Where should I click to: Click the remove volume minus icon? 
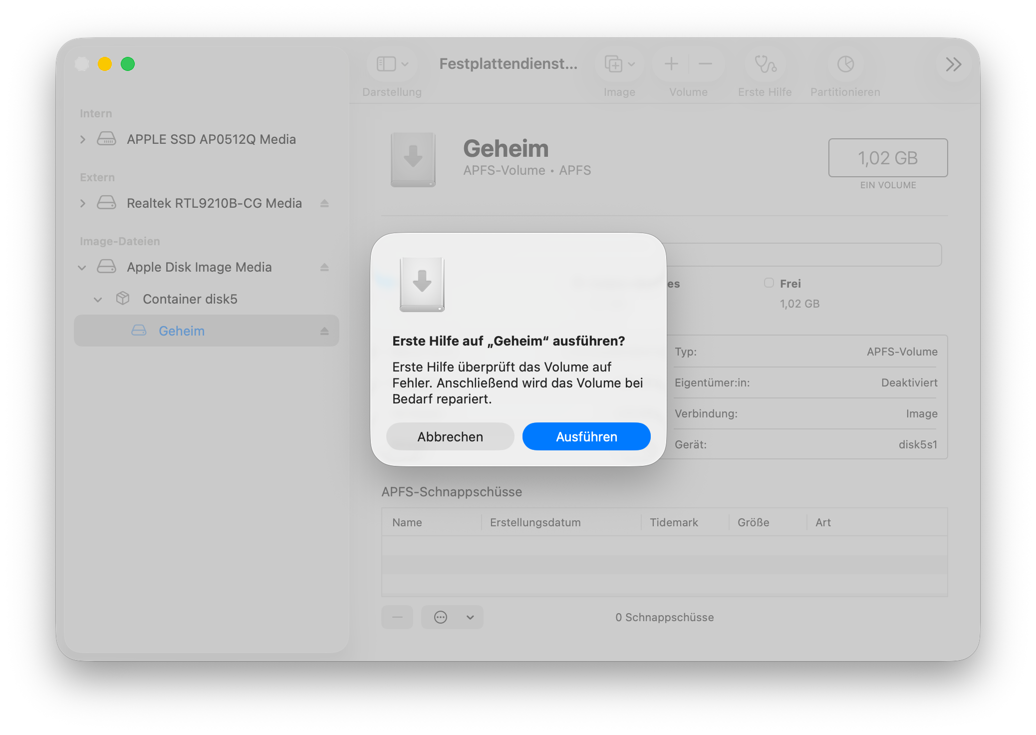705,64
